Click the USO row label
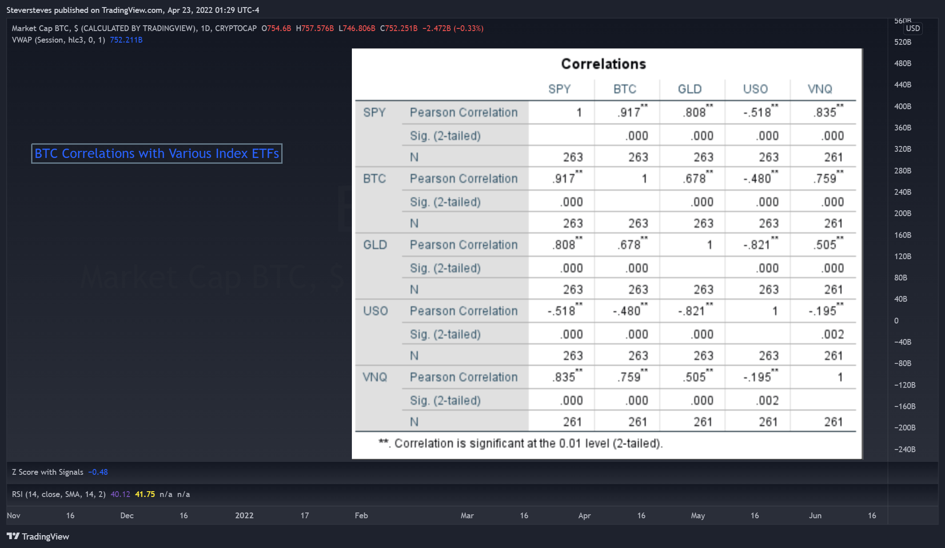 [375, 311]
